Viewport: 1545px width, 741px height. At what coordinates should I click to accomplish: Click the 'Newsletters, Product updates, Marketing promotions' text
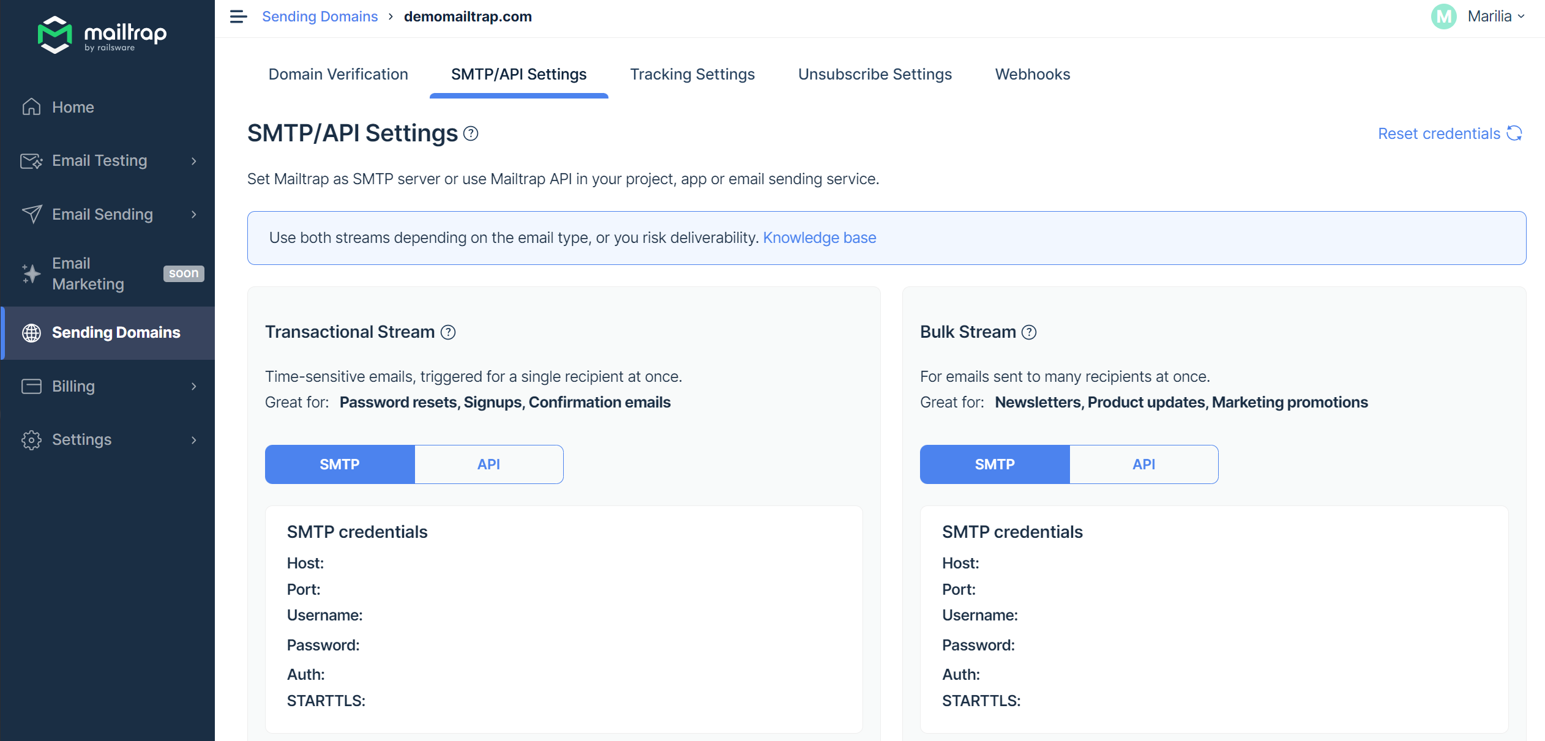click(1181, 402)
